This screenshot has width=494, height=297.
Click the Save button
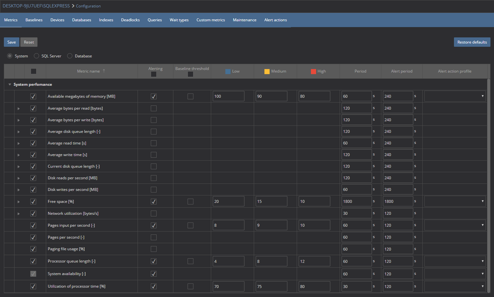[x=12, y=42]
